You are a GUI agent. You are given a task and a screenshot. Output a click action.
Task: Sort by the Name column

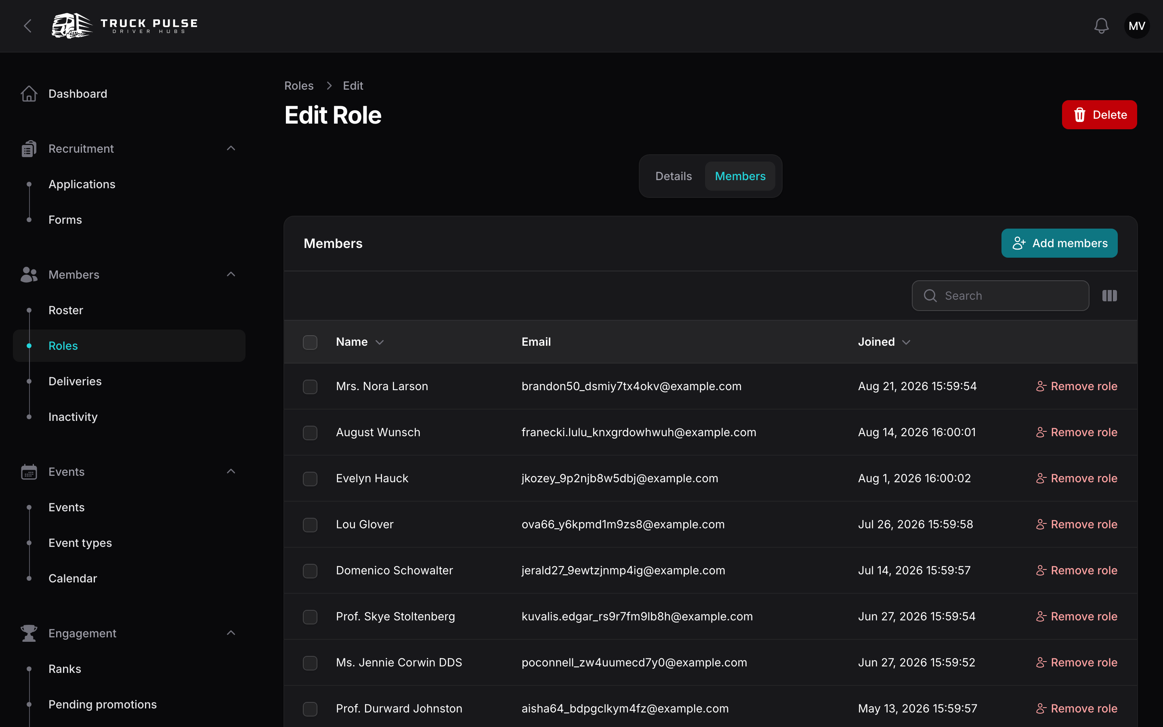pyautogui.click(x=359, y=342)
